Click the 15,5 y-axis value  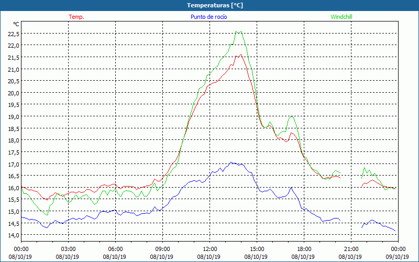pos(14,200)
